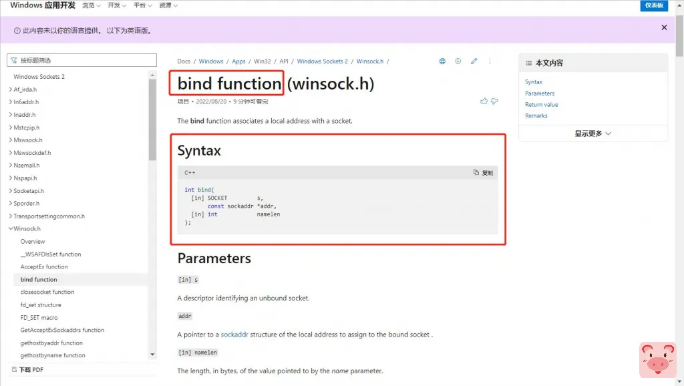Open gethostbyaddr function page
Image resolution: width=684 pixels, height=386 pixels.
(x=51, y=343)
